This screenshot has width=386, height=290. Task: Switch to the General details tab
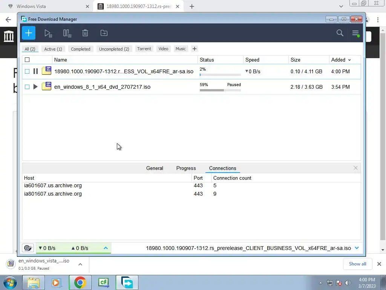(x=155, y=168)
